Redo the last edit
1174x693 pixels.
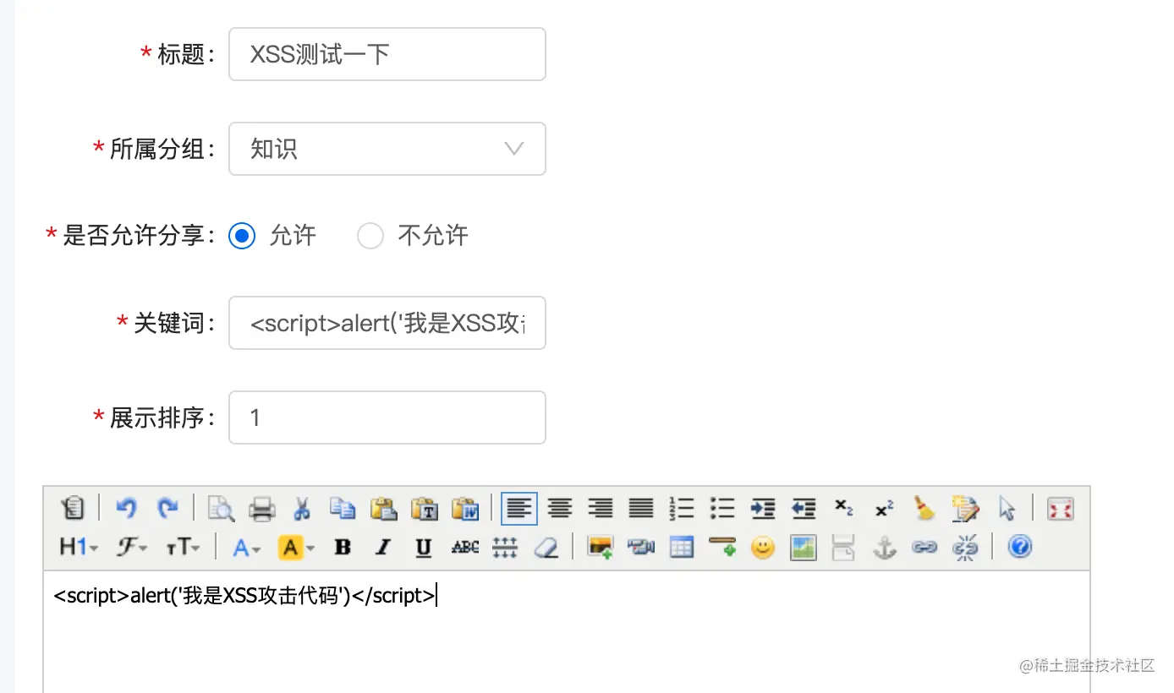coord(167,508)
